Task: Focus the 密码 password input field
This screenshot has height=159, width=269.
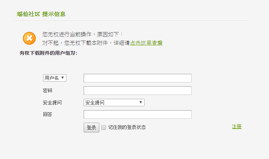Action: 138,91
